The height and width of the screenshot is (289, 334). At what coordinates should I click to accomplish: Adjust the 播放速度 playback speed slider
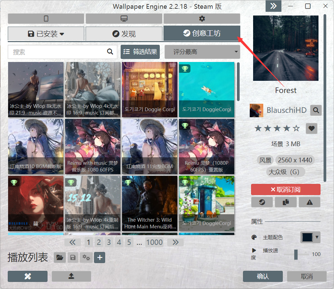(x=297, y=255)
